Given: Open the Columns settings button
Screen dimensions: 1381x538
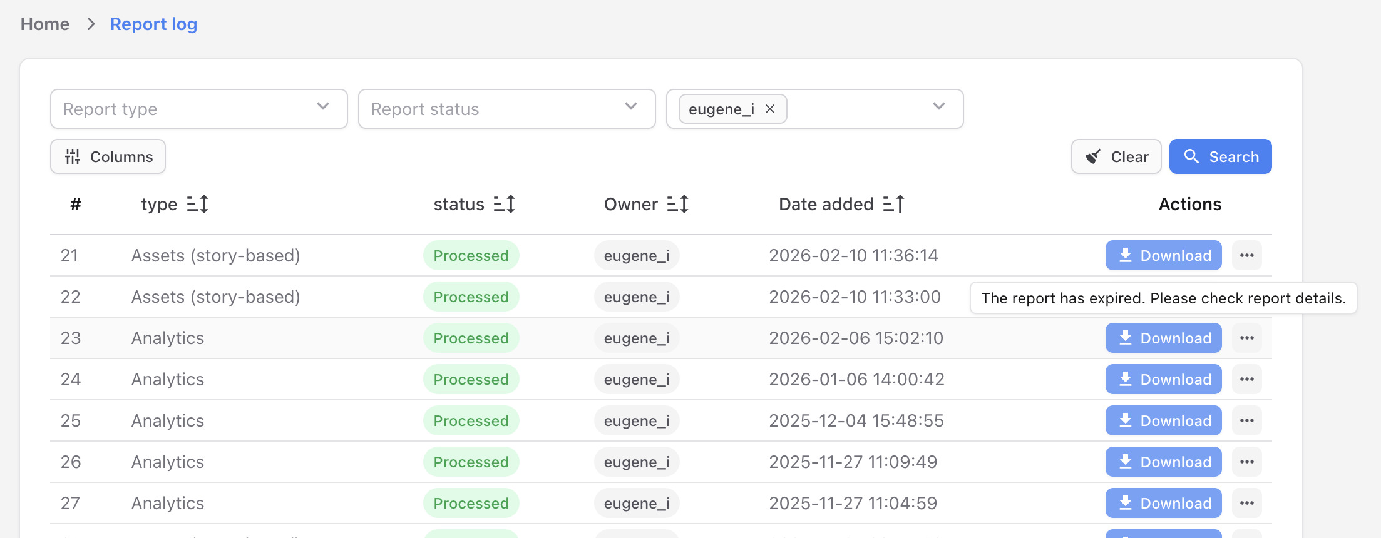Looking at the screenshot, I should [x=108, y=156].
